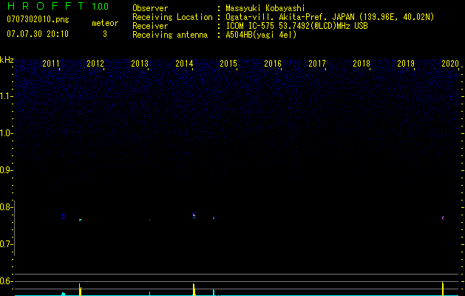Click the 2019 time axis label

(x=406, y=64)
